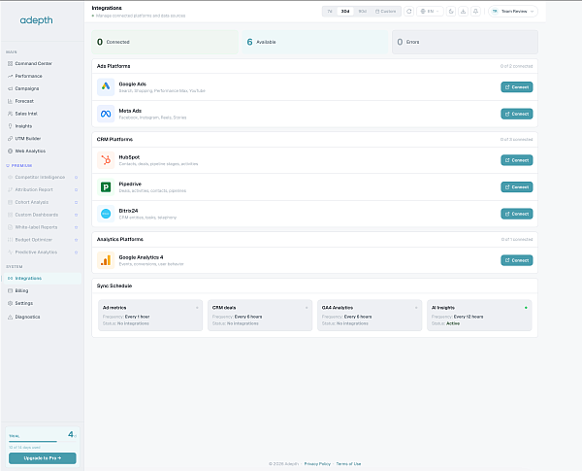
Task: Click the trial progress bar
Action: click(43, 442)
